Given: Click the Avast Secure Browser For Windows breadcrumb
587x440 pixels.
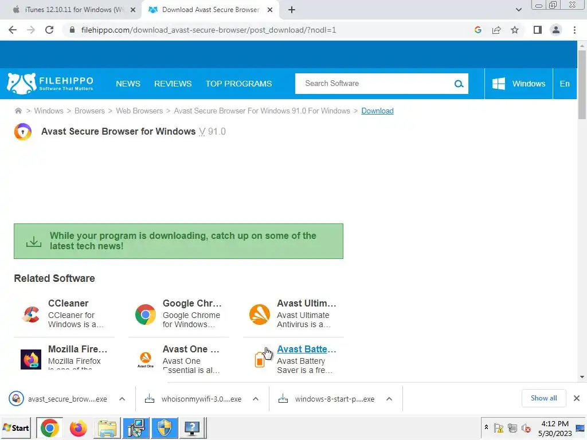Looking at the screenshot, I should coord(261,111).
